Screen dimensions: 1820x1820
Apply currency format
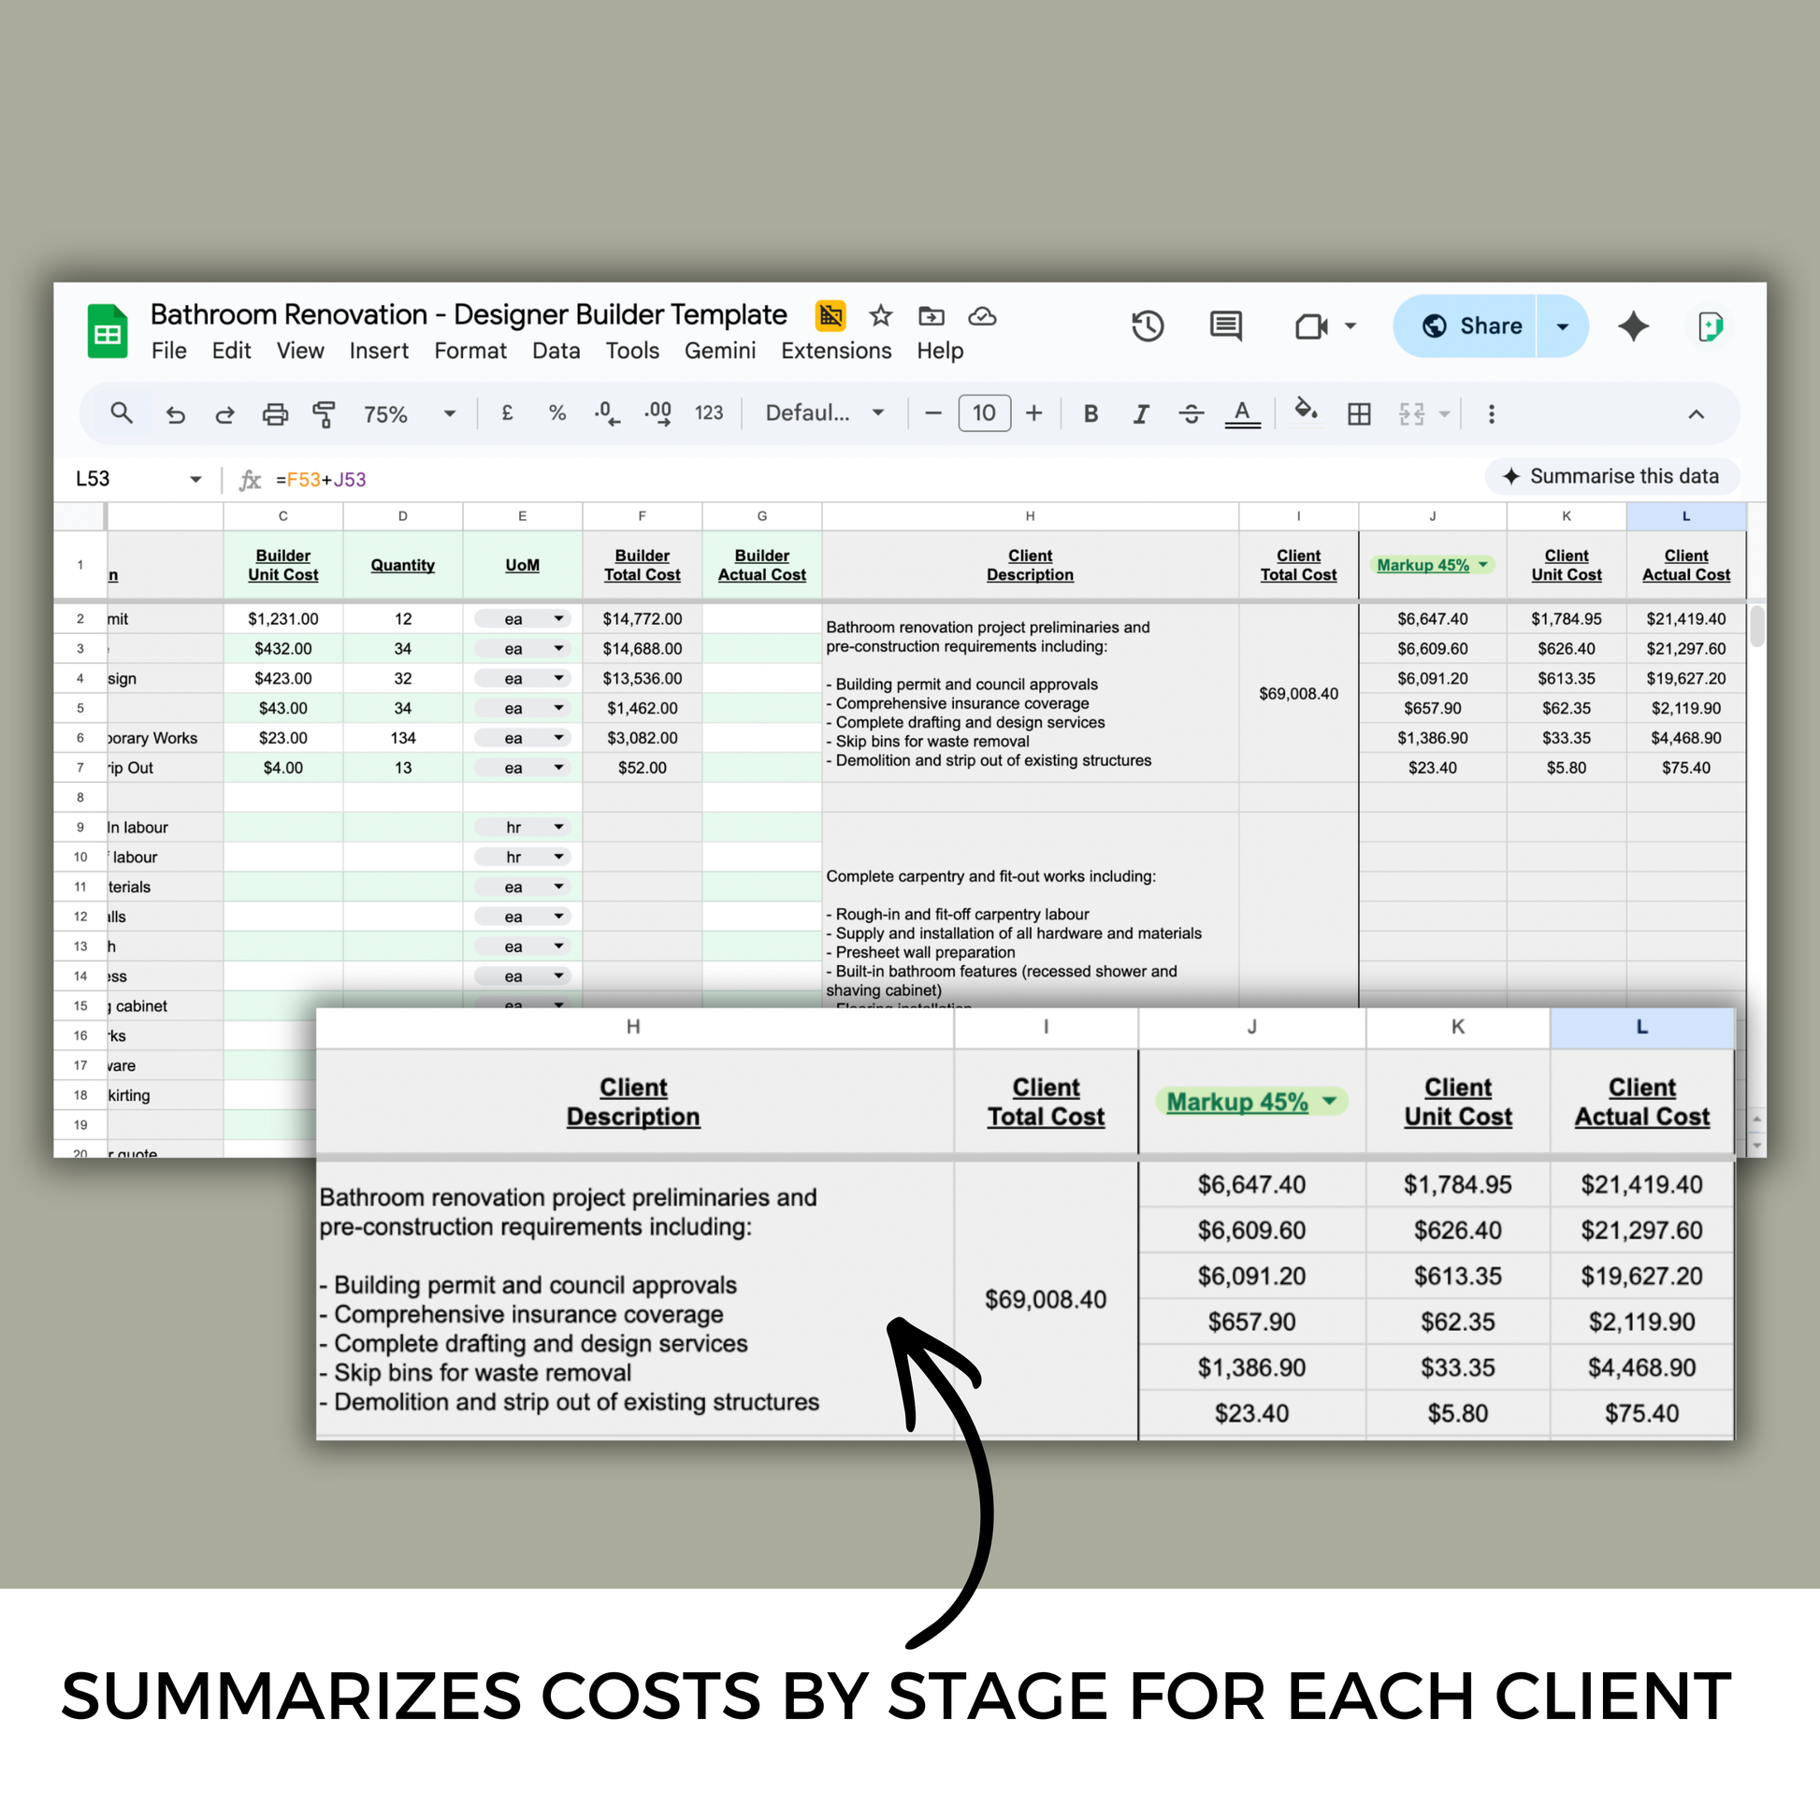click(x=507, y=414)
